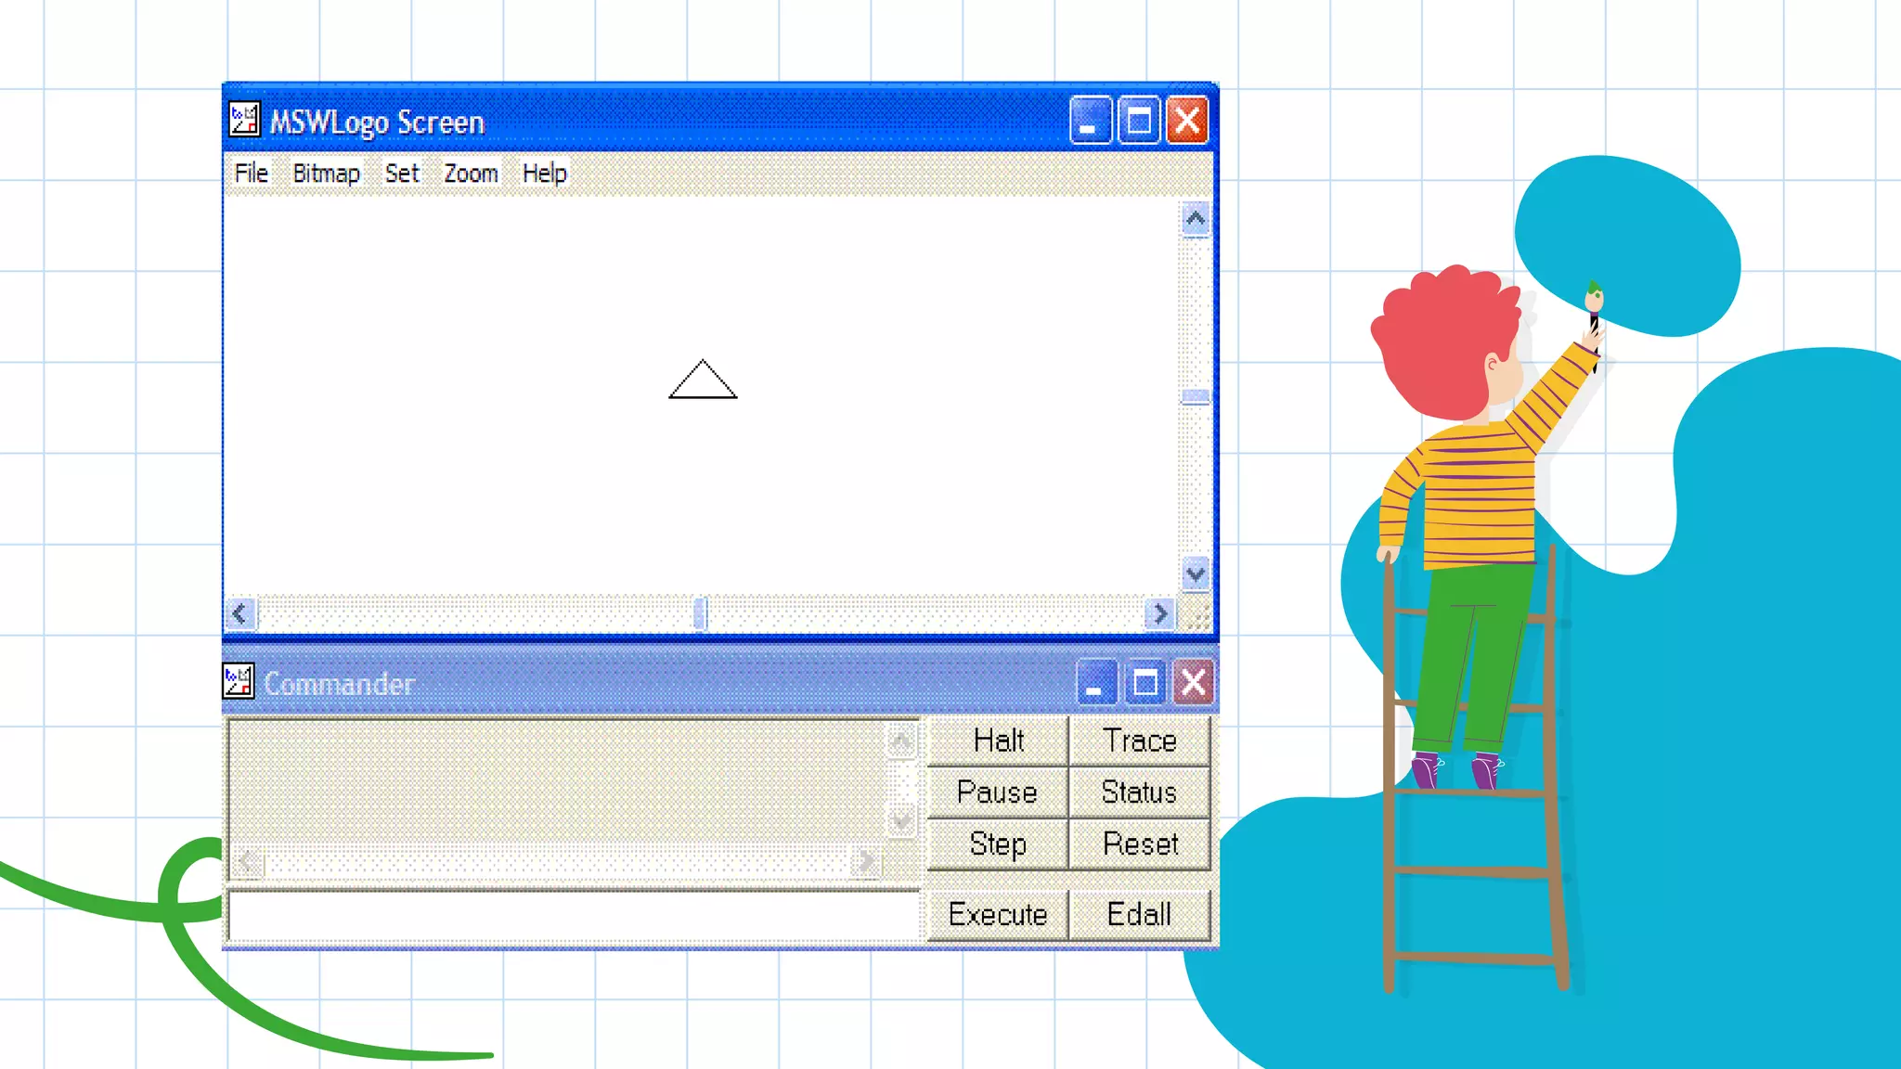Toggle the Step button
Screen dimensions: 1901x1069
[x=998, y=844]
